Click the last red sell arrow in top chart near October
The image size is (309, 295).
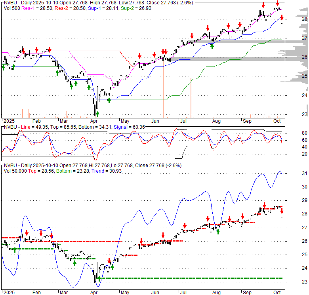(x=282, y=17)
